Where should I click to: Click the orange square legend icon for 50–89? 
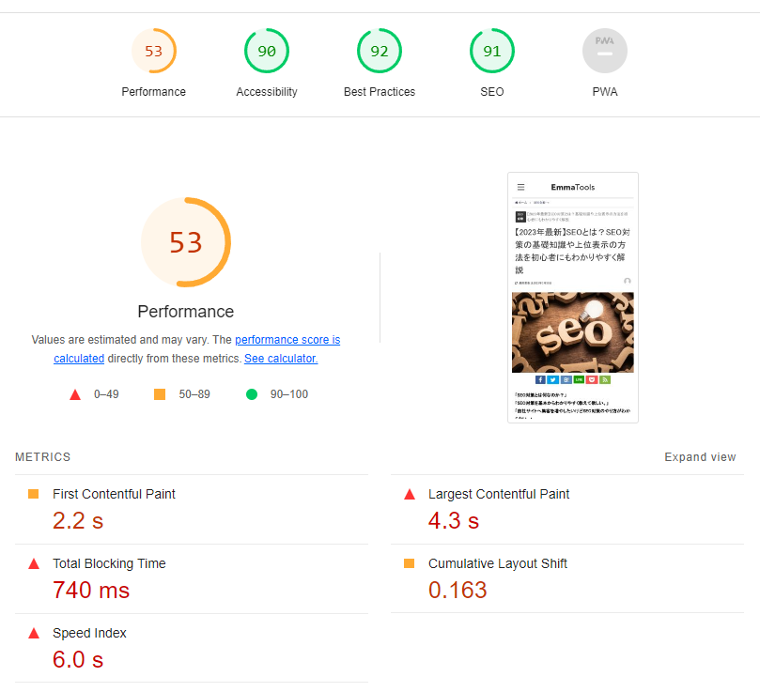160,394
